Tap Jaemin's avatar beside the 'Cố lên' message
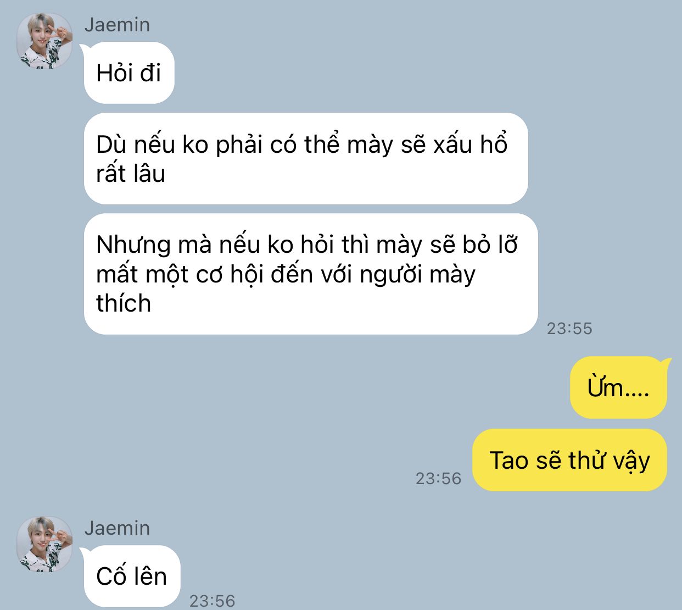682x610 pixels. point(44,544)
